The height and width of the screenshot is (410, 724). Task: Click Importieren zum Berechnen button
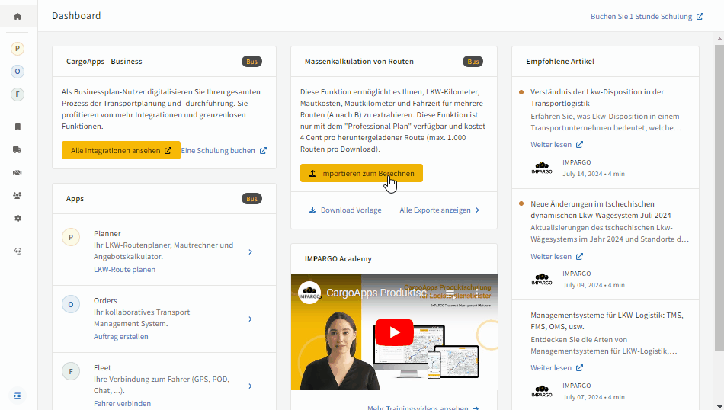(x=361, y=173)
